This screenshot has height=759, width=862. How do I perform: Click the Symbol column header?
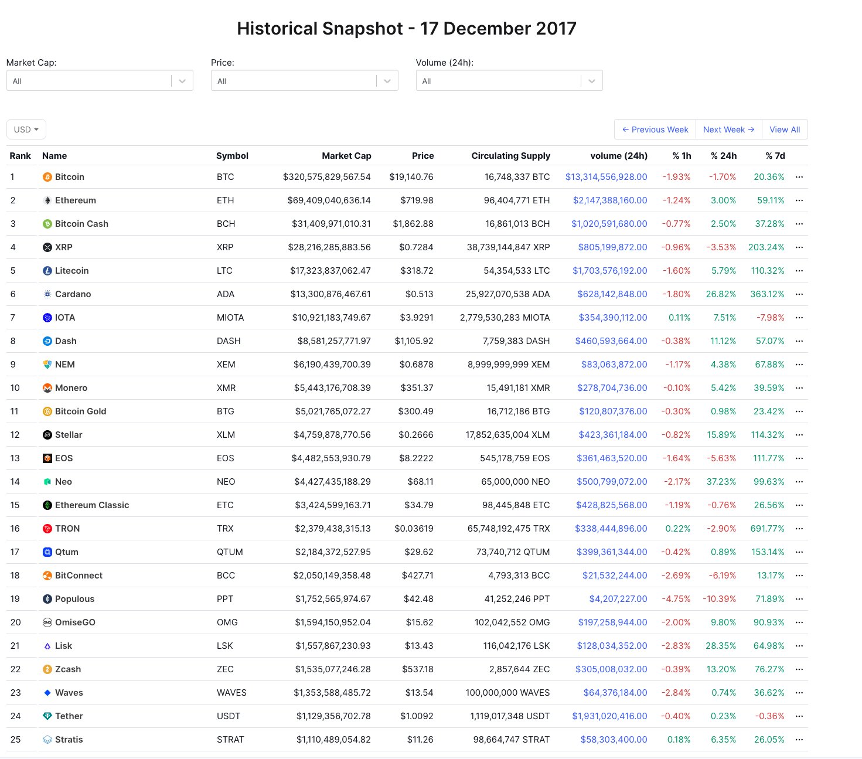[x=233, y=156]
